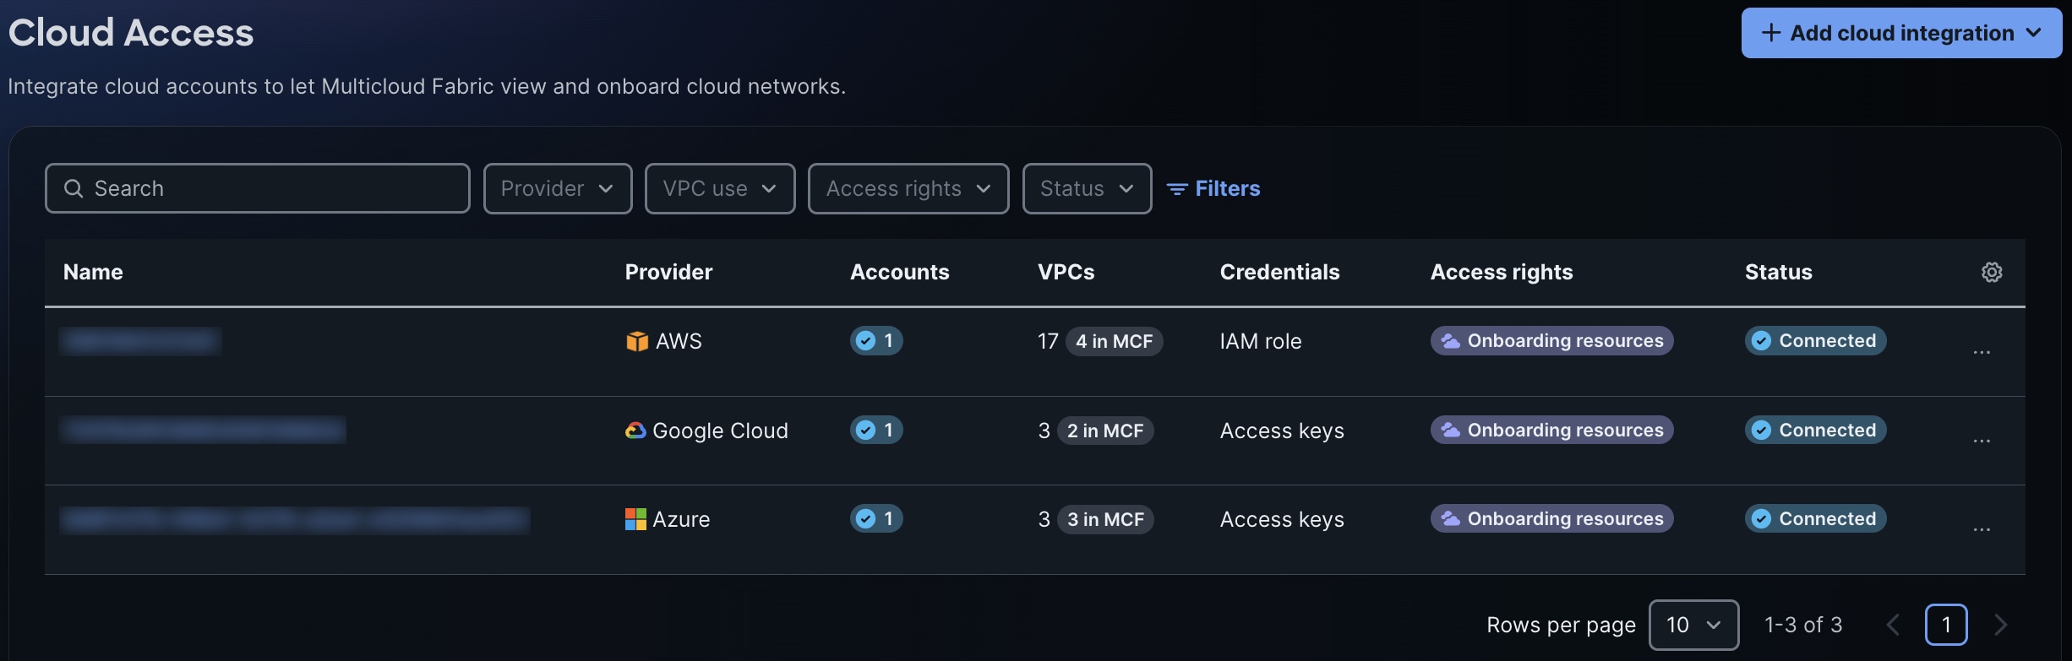Focus the Search input field
Viewport: 2072px width, 661px height.
click(258, 188)
